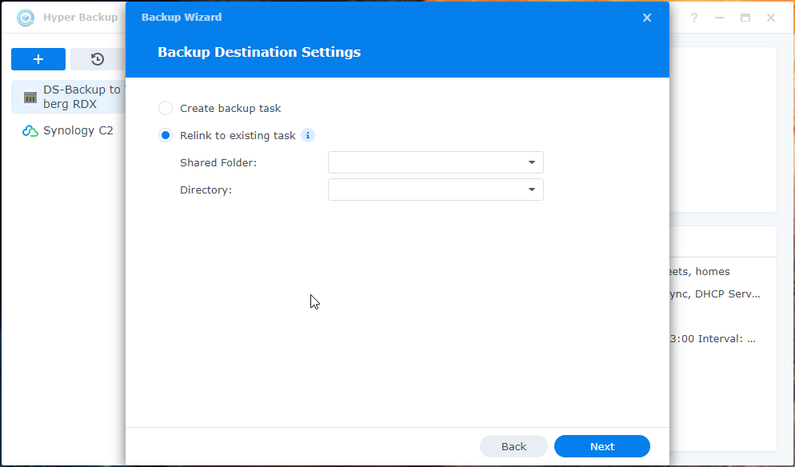Viewport: 795px width, 467px height.
Task: Select Relink to existing task option
Action: click(166, 135)
